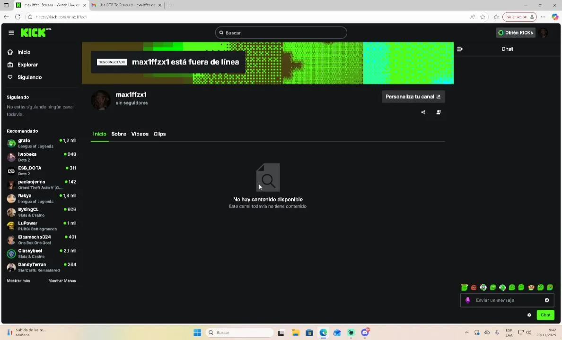Open recommended channel Elcamacho024
Screen dimensions: 562x340
[42, 240]
